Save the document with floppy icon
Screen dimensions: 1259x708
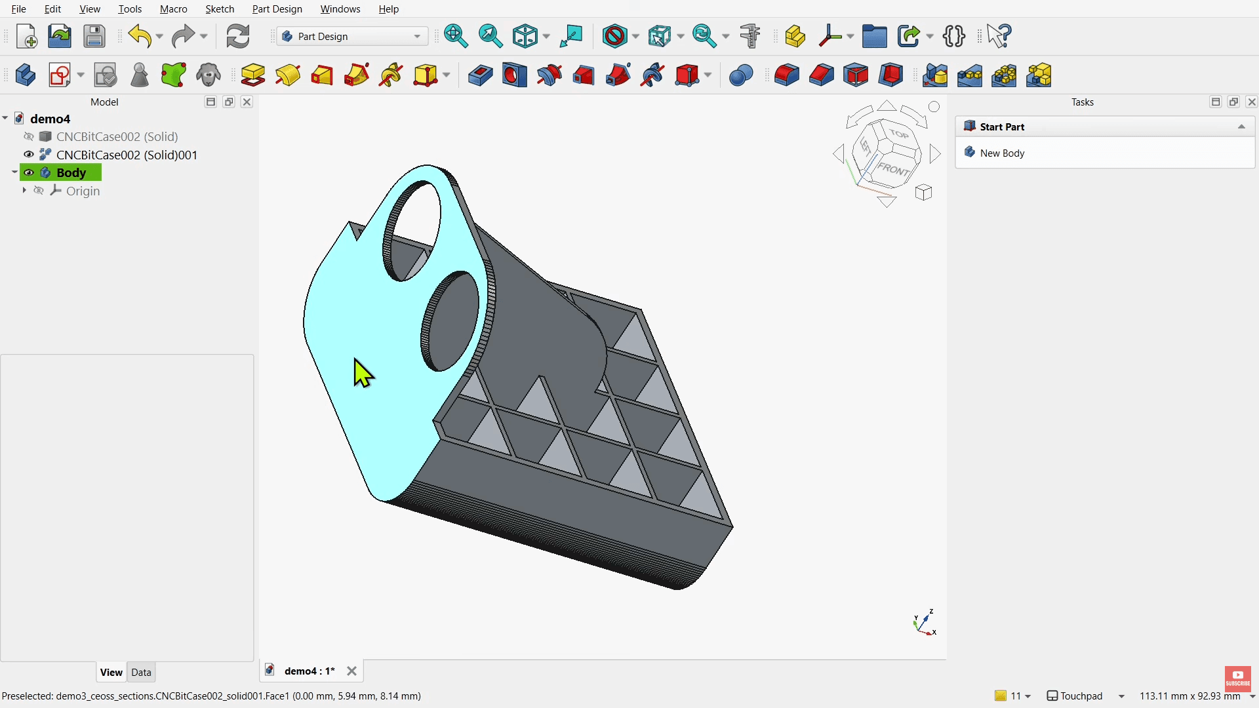tap(94, 36)
